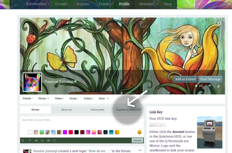Click the video icon in composer toolbar
The width and height of the screenshot is (232, 153).
[48, 141]
